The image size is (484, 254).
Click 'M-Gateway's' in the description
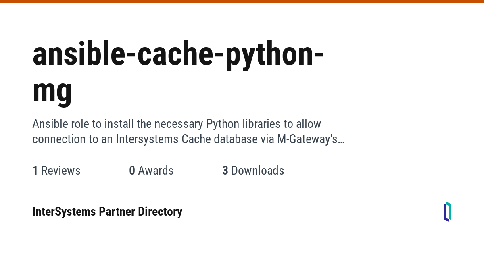[307, 139]
